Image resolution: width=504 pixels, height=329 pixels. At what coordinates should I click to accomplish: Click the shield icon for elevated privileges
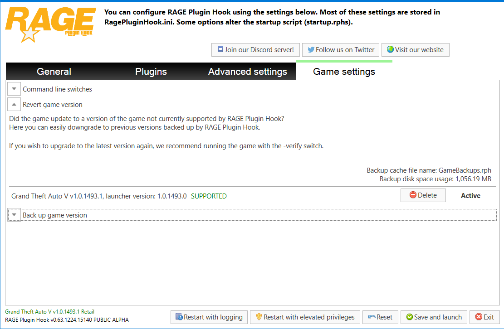click(259, 317)
